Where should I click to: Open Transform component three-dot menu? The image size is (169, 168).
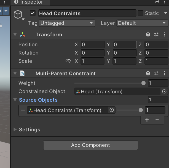click(165, 34)
